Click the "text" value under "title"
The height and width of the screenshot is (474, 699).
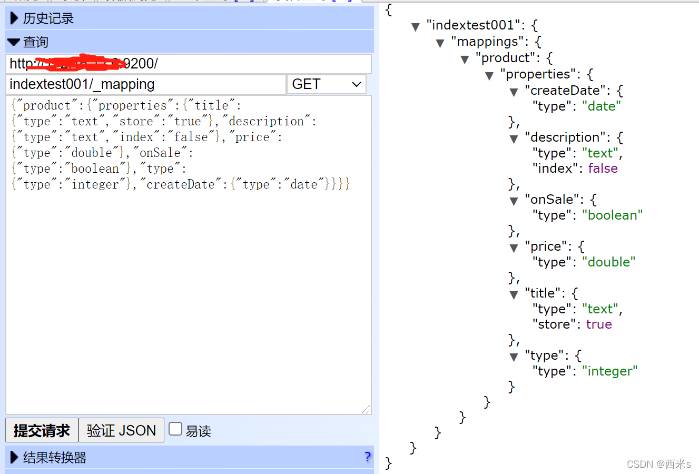600,309
